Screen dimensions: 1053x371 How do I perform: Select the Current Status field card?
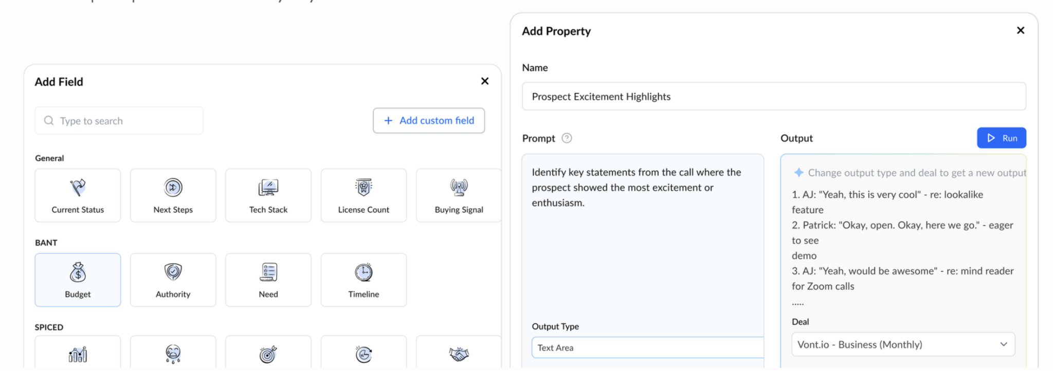78,195
